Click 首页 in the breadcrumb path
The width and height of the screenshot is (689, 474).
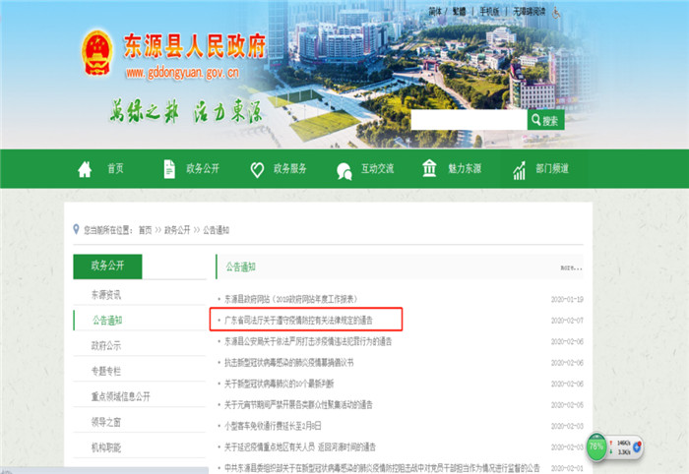coord(145,230)
